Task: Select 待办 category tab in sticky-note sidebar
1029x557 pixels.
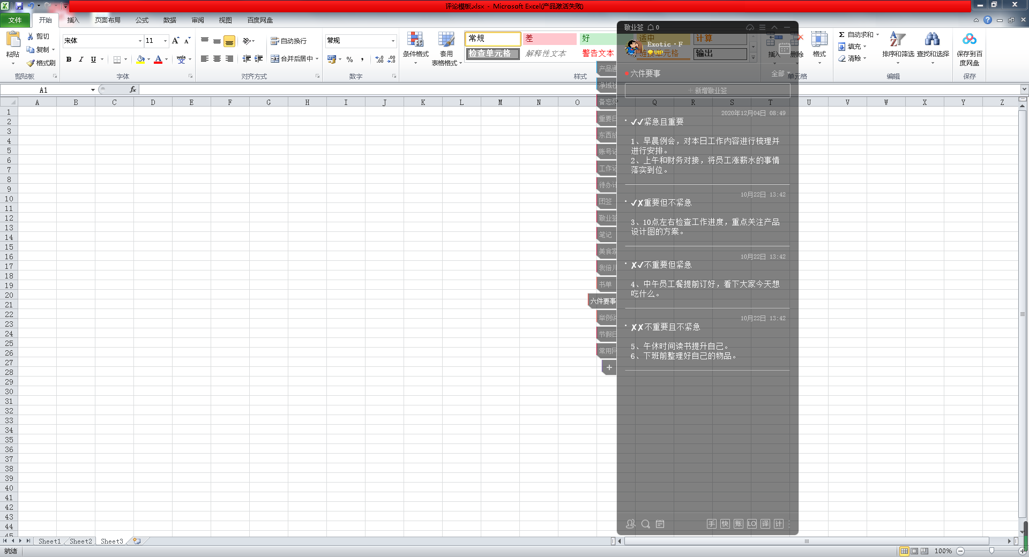Action: (608, 185)
